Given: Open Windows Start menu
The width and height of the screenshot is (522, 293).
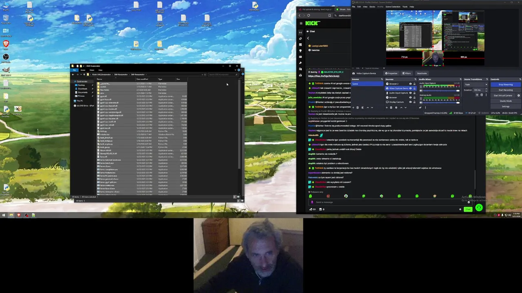Looking at the screenshot, I should 3,215.
